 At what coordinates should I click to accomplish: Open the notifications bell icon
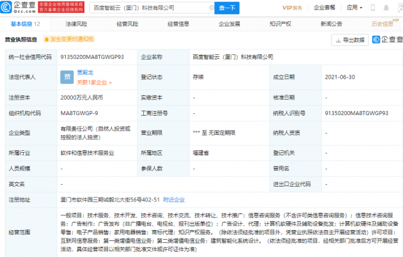pyautogui.click(x=386, y=8)
